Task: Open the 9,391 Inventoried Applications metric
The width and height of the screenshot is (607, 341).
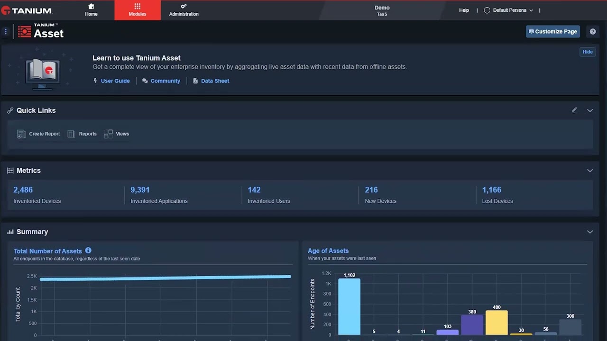Action: point(140,190)
